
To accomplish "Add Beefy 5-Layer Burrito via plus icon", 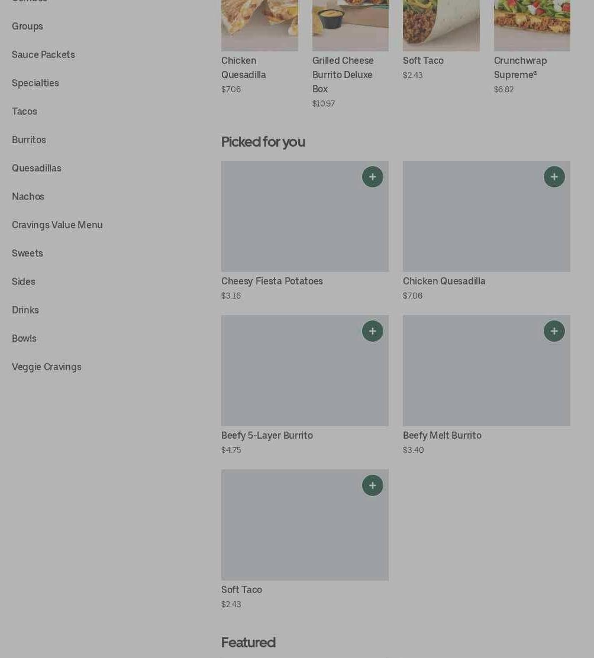I will pyautogui.click(x=373, y=331).
